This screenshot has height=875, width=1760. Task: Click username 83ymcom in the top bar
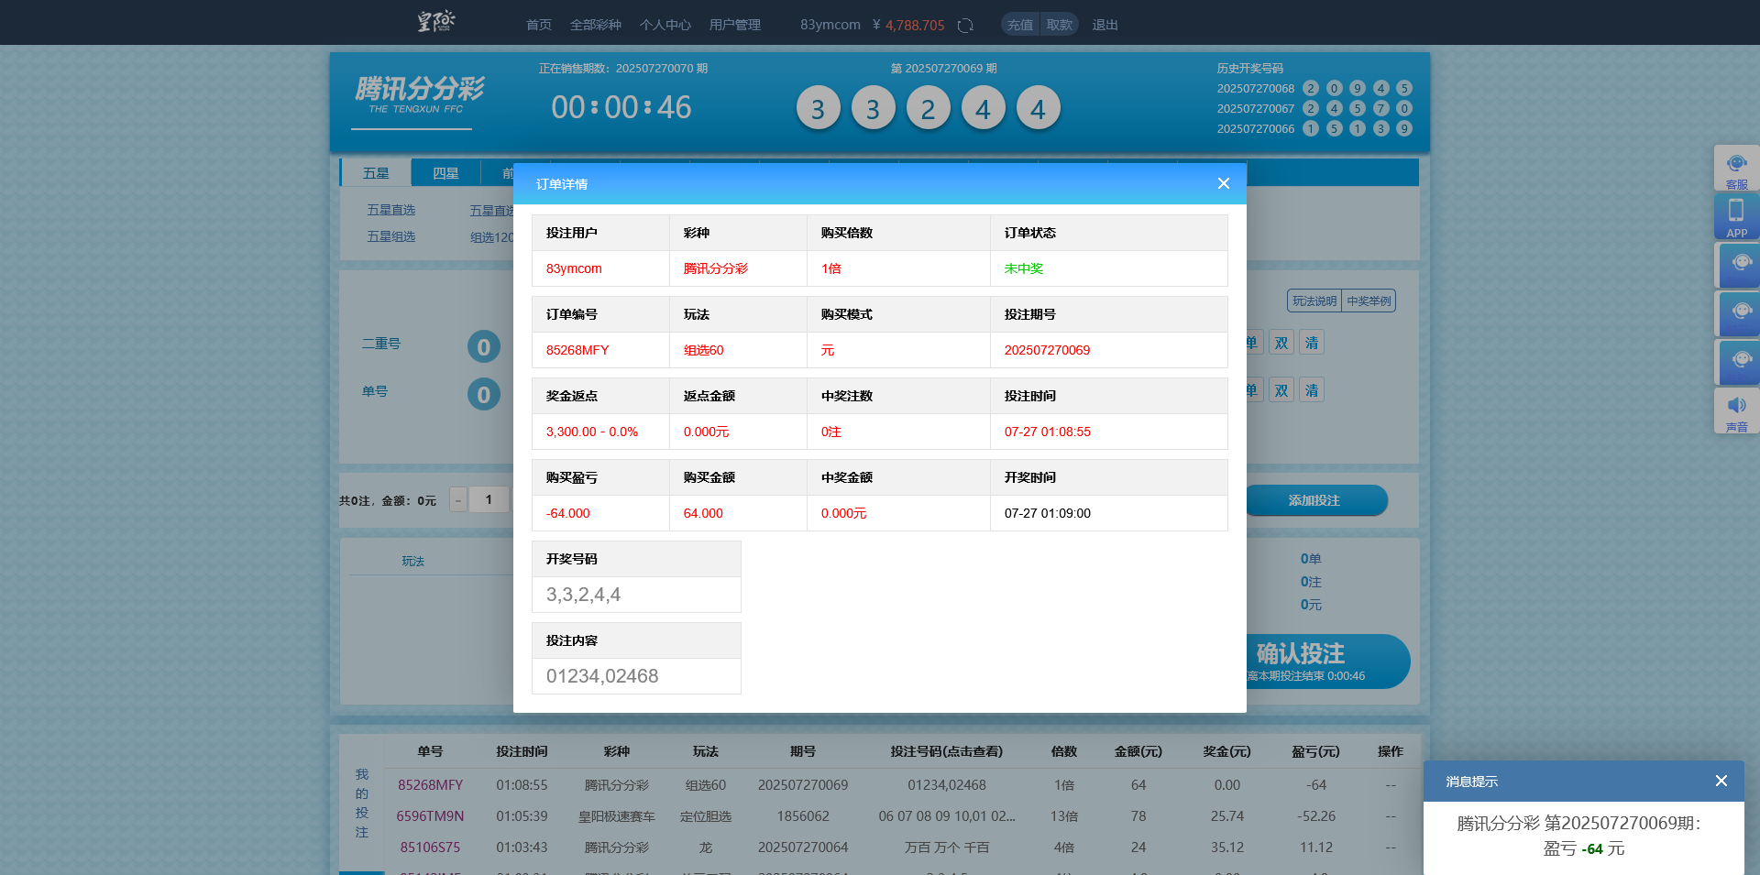pyautogui.click(x=830, y=25)
